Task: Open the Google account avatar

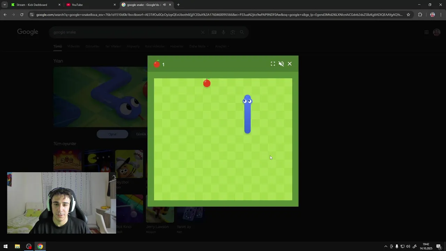Action: point(437,32)
